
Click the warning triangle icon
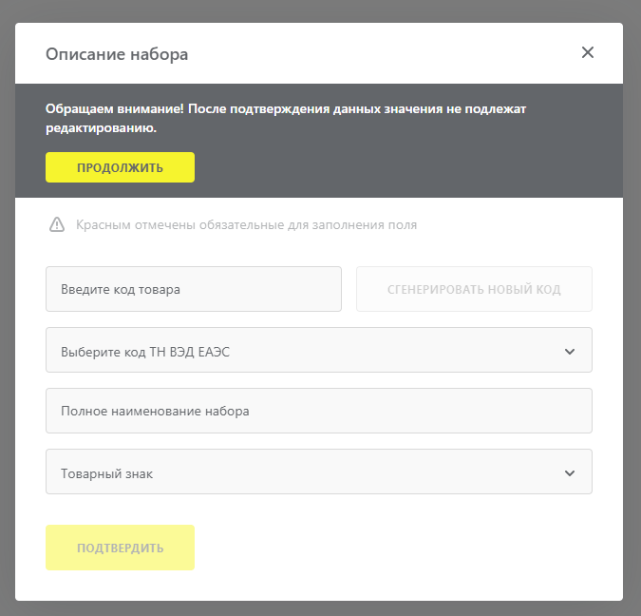click(x=57, y=224)
